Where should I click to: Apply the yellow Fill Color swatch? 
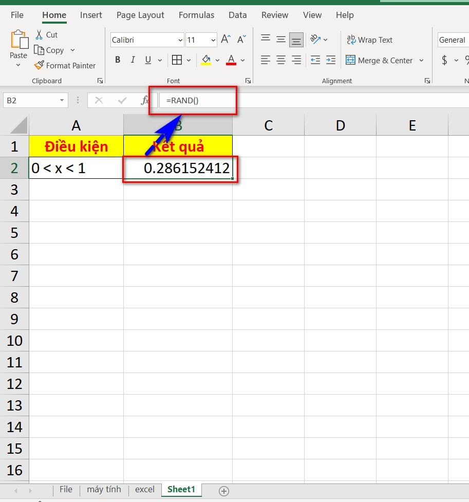[207, 60]
